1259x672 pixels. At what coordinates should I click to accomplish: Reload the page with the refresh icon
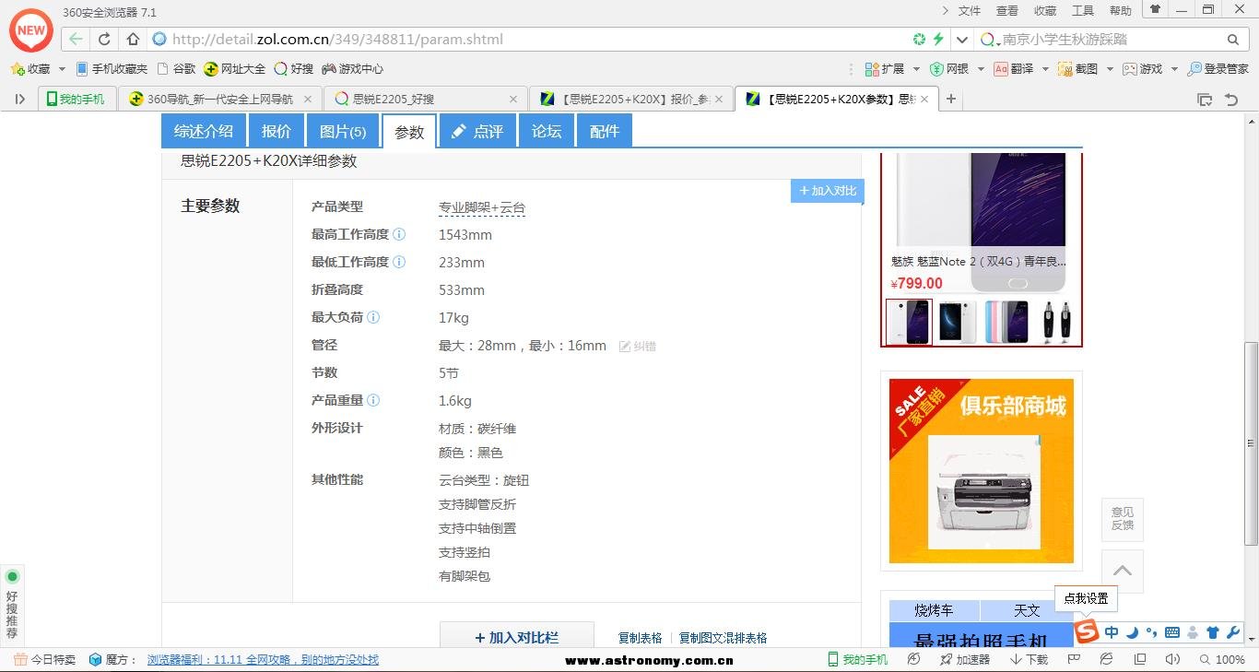coord(104,40)
